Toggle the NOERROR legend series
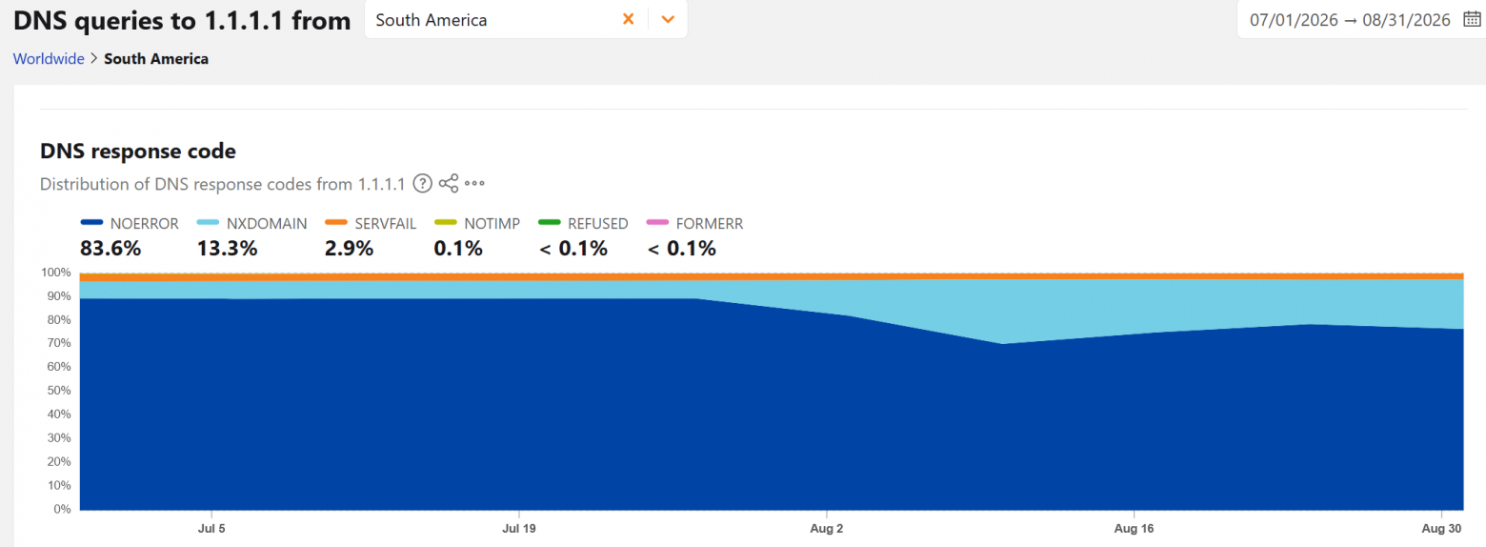 click(x=130, y=224)
